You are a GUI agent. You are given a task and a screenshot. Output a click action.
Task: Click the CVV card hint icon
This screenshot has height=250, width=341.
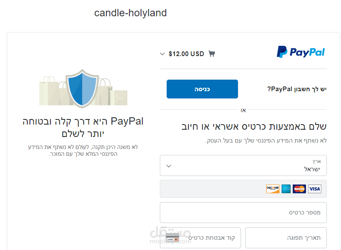click(x=172, y=238)
